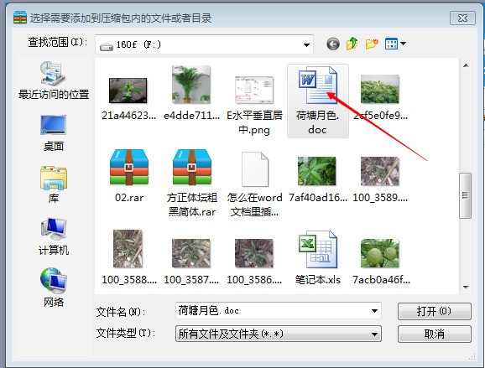This screenshot has width=485, height=368.
Task: Expand the 文件名 dropdown arrow
Action: point(374,310)
